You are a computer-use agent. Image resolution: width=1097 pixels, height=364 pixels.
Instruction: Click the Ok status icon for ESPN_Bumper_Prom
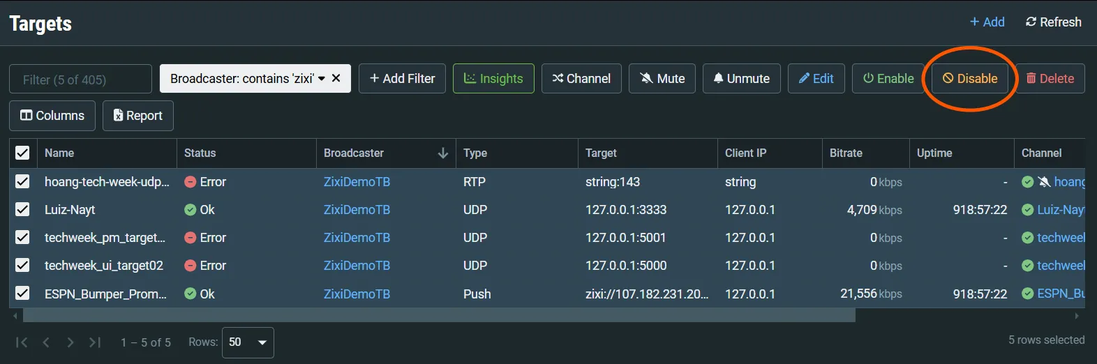tap(190, 294)
